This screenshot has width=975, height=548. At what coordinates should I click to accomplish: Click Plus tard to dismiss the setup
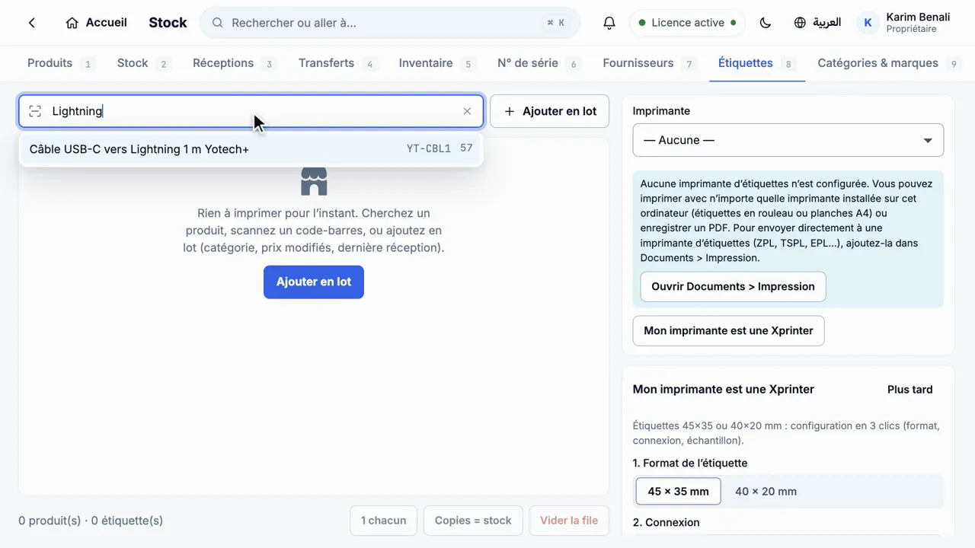[x=910, y=389]
